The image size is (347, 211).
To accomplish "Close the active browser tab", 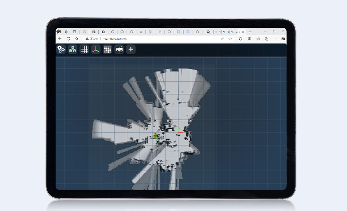I will pyautogui.click(x=243, y=32).
